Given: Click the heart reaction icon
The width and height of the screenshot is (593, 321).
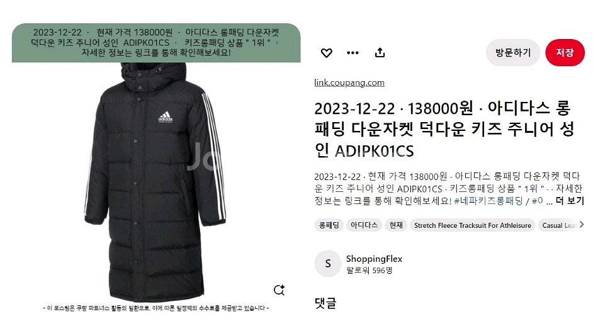Looking at the screenshot, I should [326, 53].
